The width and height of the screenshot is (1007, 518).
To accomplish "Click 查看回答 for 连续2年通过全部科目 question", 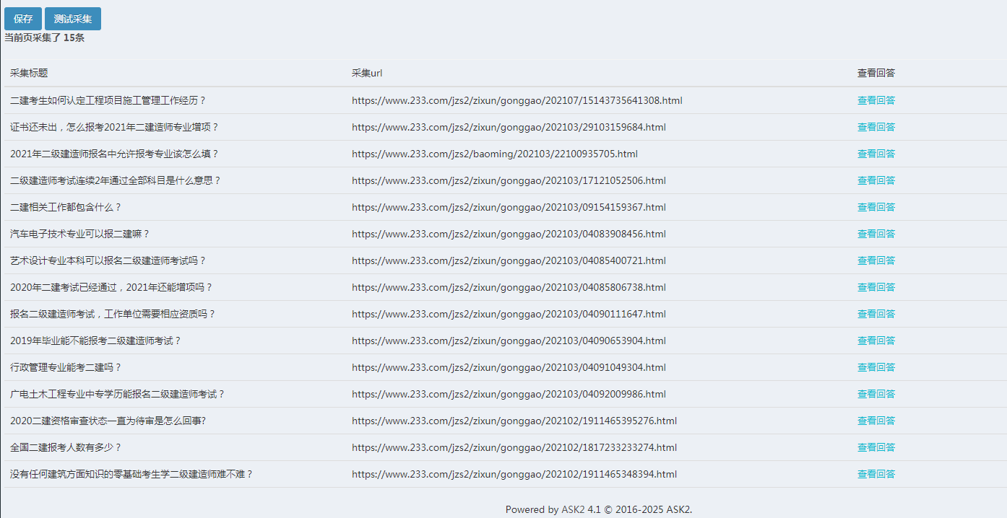I will (x=876, y=180).
